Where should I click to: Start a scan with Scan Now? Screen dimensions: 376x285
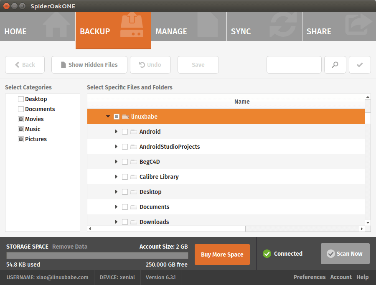pyautogui.click(x=345, y=254)
